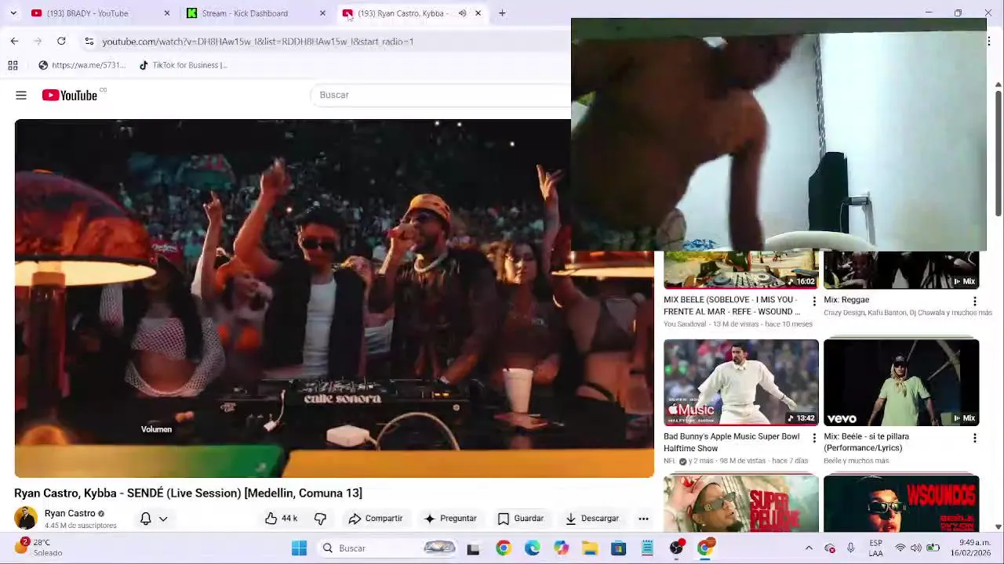The image size is (1004, 564).
Task: Open the Mix: Beéle - si te pillara thumbnail
Action: pos(901,382)
